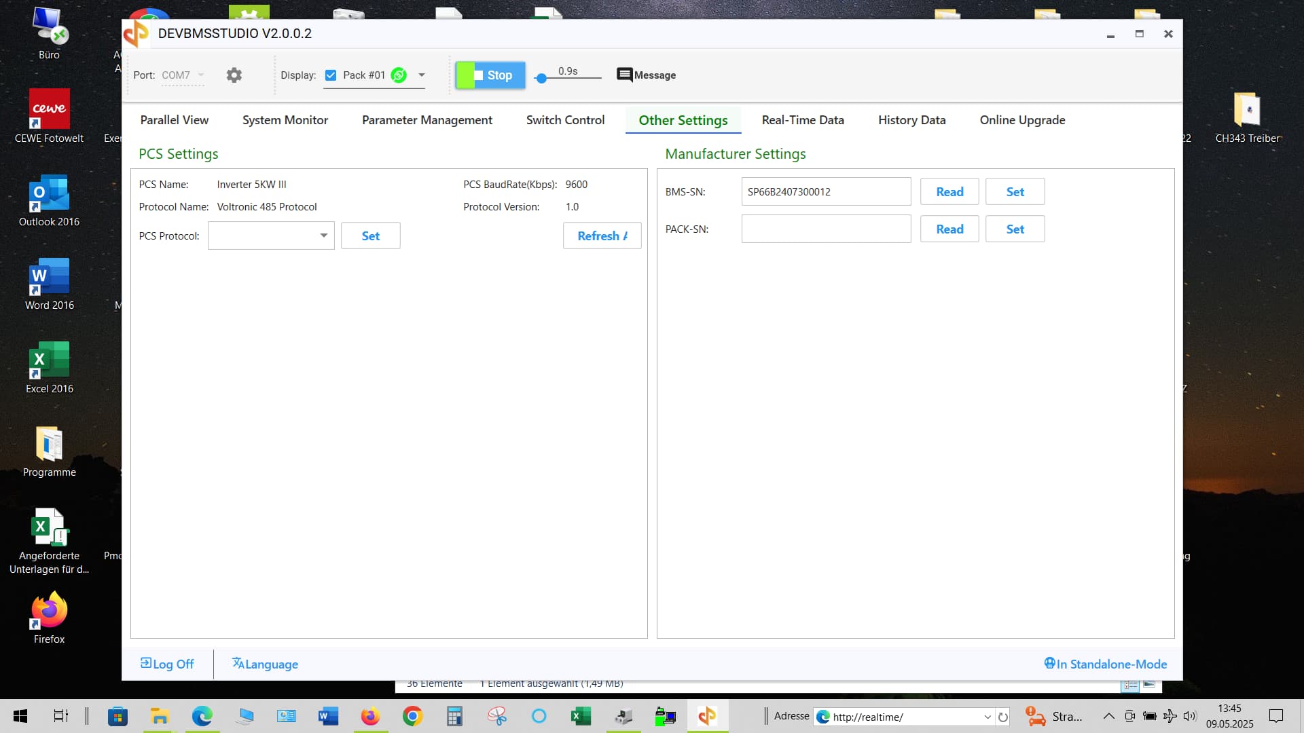Switch to the Parallel View tab
This screenshot has height=733, width=1304.
click(175, 120)
